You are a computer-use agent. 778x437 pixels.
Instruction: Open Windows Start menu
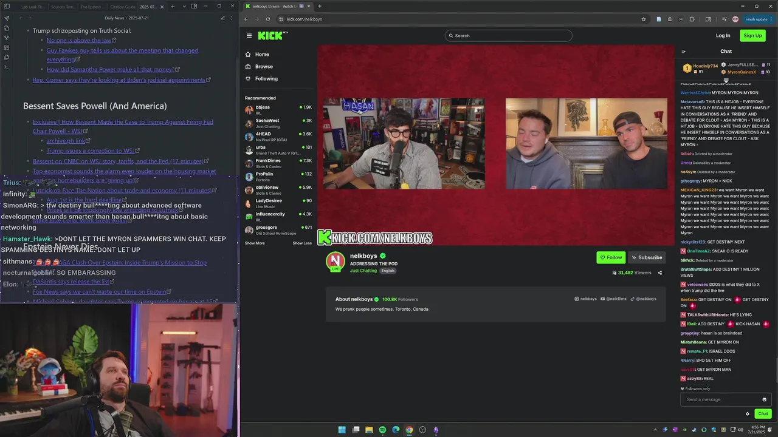point(342,430)
